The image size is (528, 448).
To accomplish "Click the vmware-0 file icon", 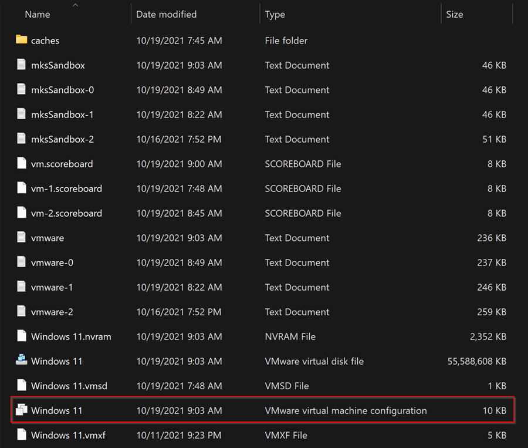I will tap(21, 262).
